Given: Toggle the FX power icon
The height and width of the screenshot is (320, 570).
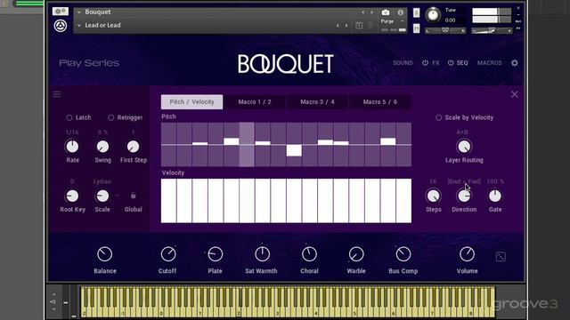Looking at the screenshot, I should (425, 63).
